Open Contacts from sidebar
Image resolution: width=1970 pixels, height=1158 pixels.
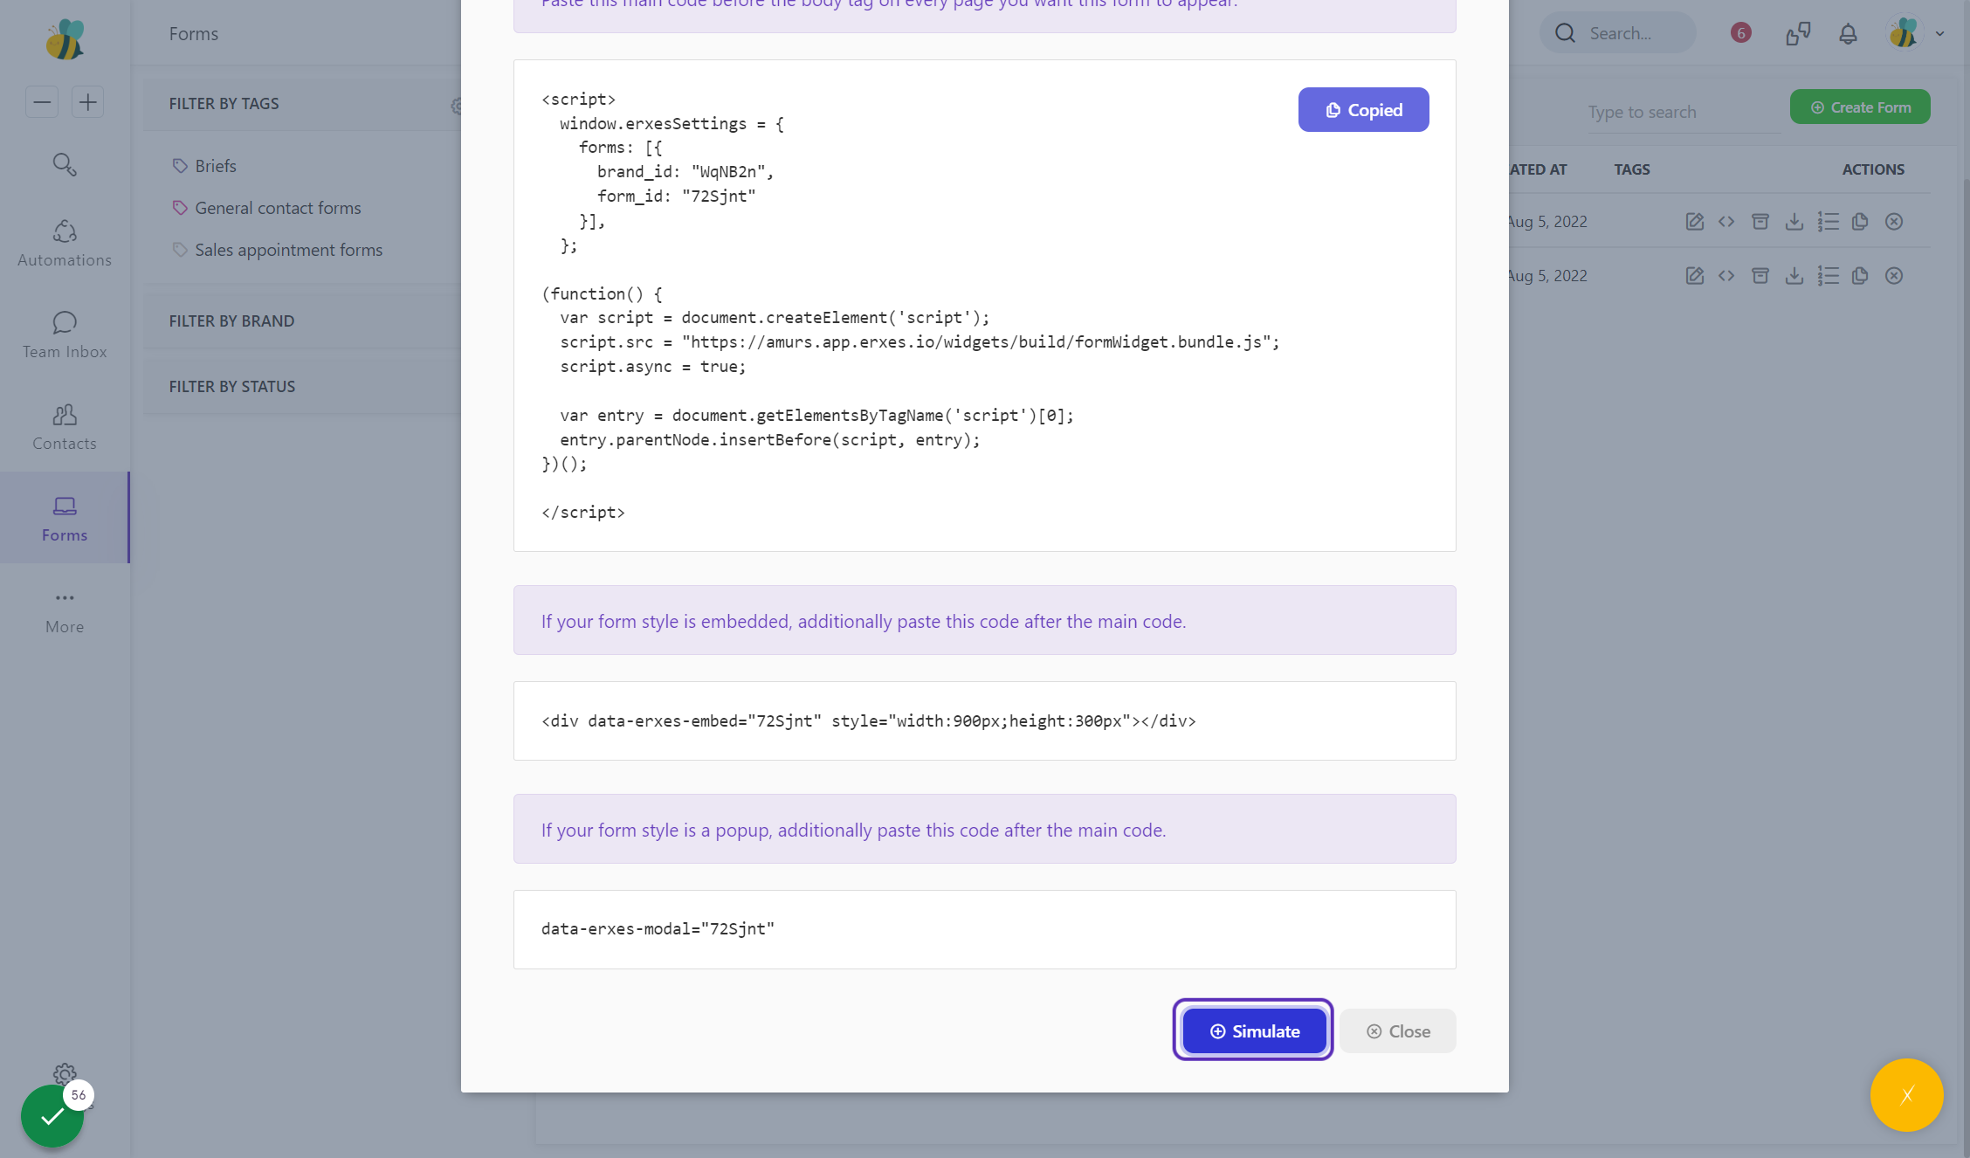click(65, 426)
